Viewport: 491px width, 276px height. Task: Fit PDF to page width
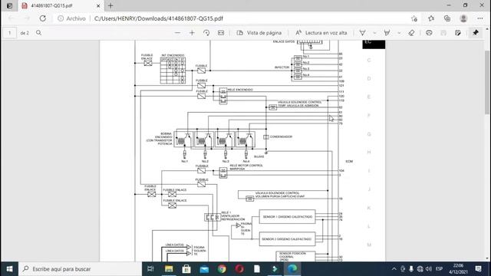pyautogui.click(x=221, y=32)
